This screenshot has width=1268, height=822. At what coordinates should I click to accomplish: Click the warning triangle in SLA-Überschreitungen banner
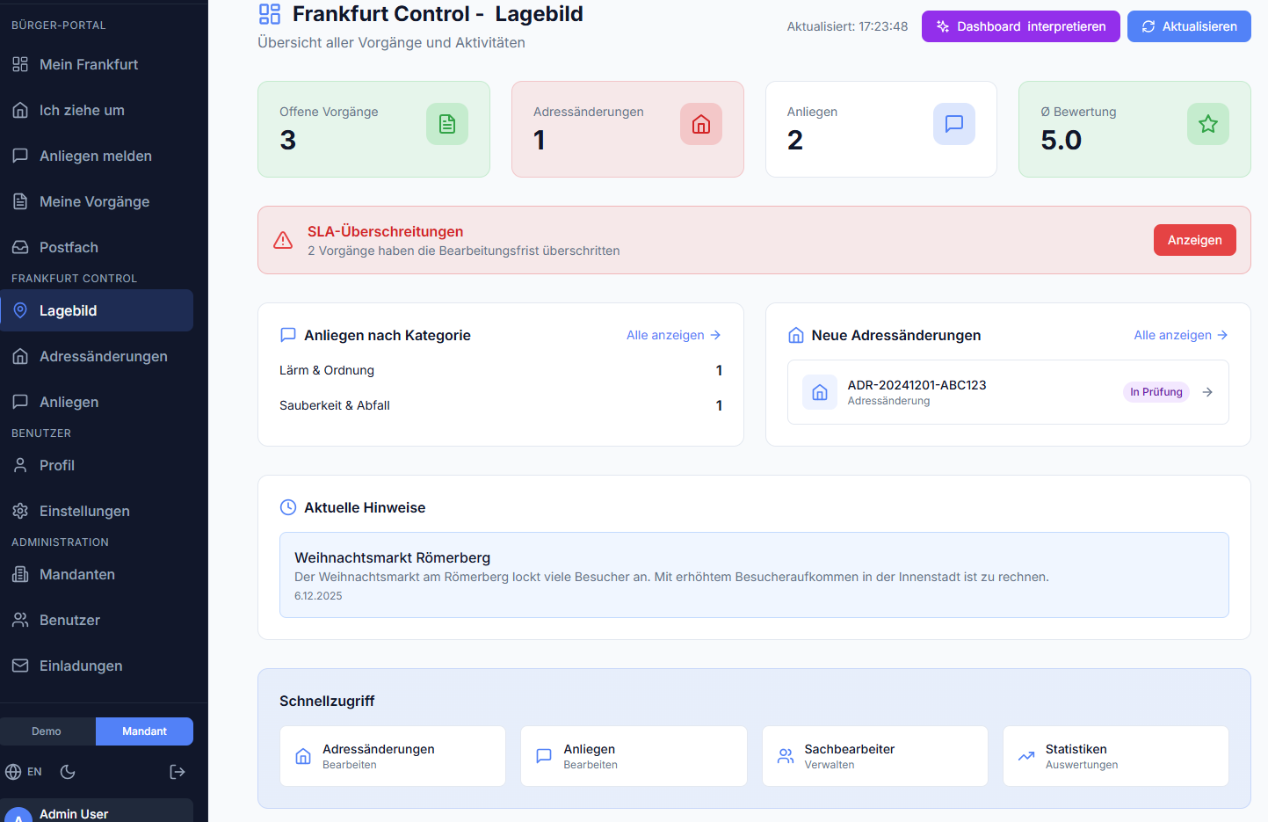pyautogui.click(x=282, y=239)
